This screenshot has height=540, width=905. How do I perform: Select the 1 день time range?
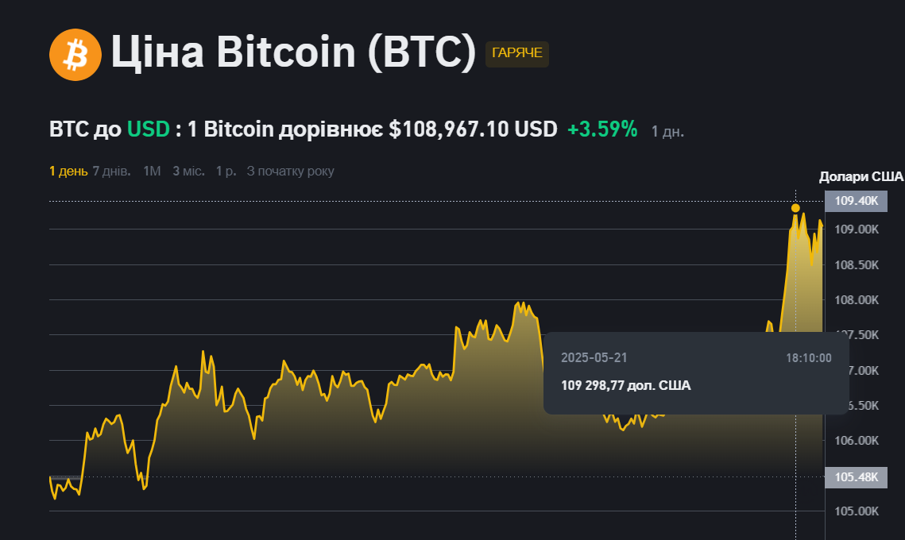(68, 171)
